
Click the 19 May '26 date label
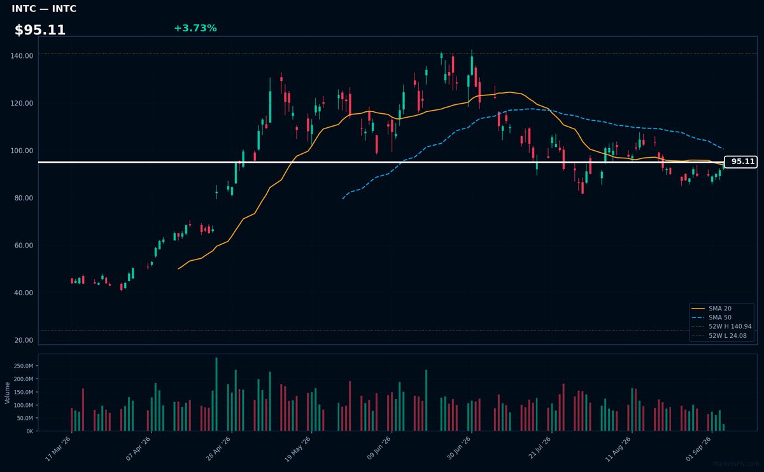(298, 449)
